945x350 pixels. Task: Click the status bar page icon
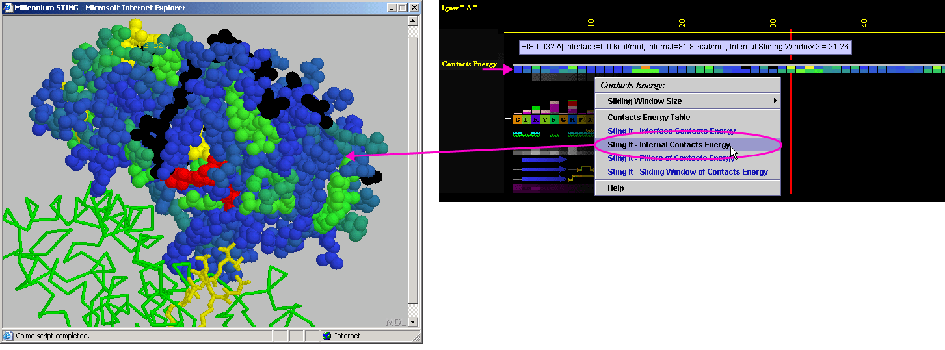(8, 336)
